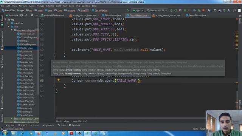Click the project panel gear settings icon

[x=32, y=15]
